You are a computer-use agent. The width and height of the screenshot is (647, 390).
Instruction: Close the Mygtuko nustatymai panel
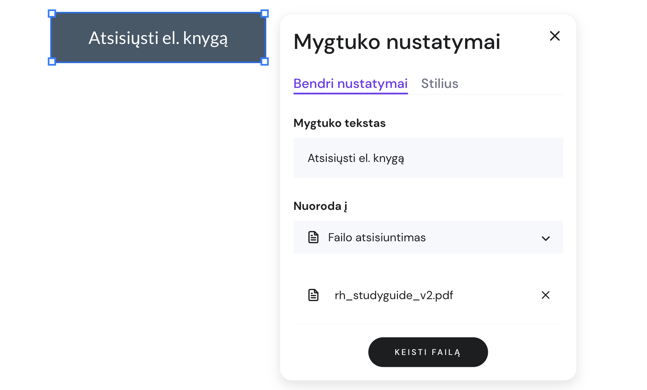point(554,36)
